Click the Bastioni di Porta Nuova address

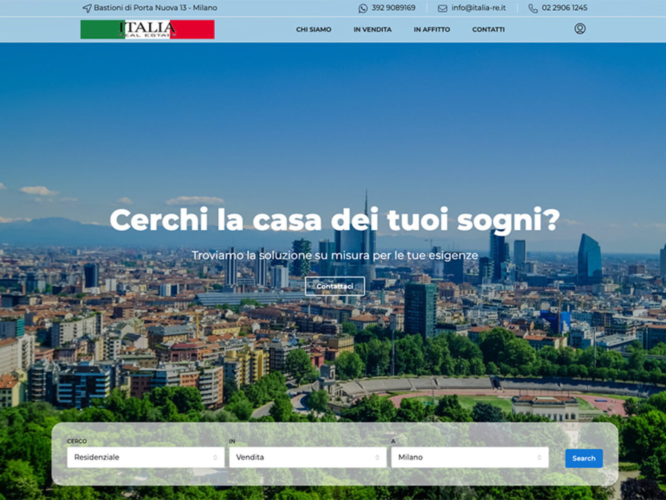(x=155, y=8)
